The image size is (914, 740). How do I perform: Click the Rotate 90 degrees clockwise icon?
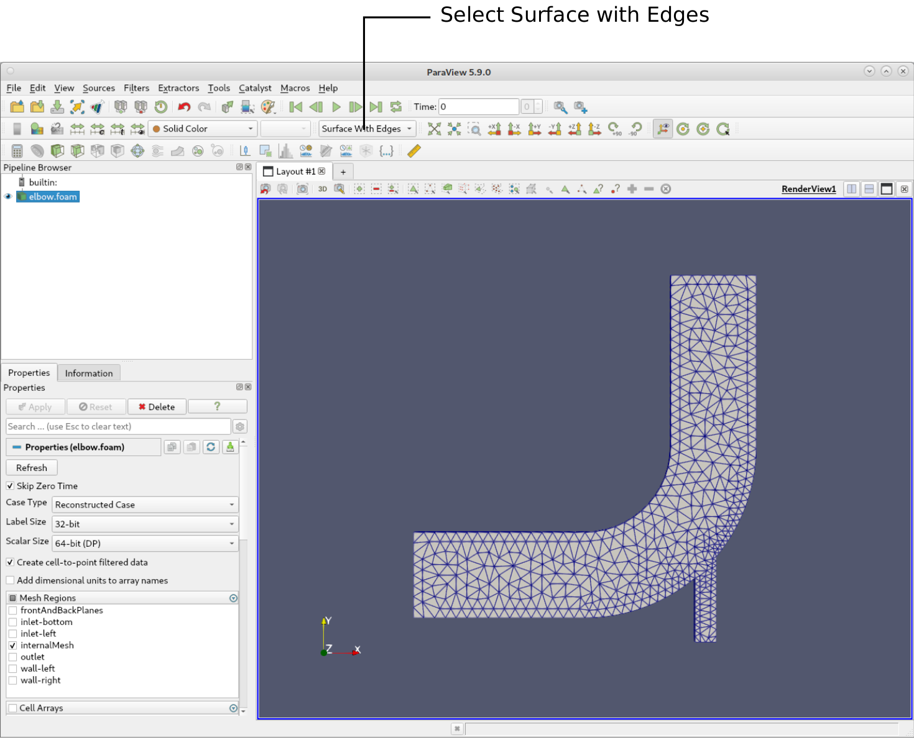[x=614, y=129]
